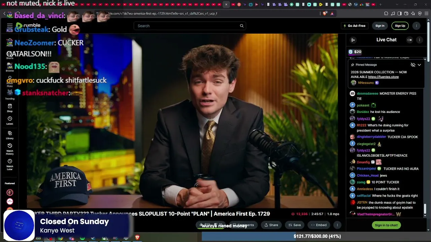
Task: Click the Embed button
Action: [x=319, y=225]
